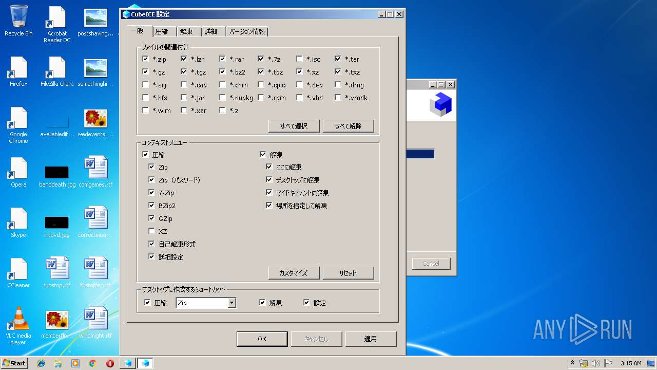Click the リセット button
This screenshot has height=370, width=657.
click(348, 273)
